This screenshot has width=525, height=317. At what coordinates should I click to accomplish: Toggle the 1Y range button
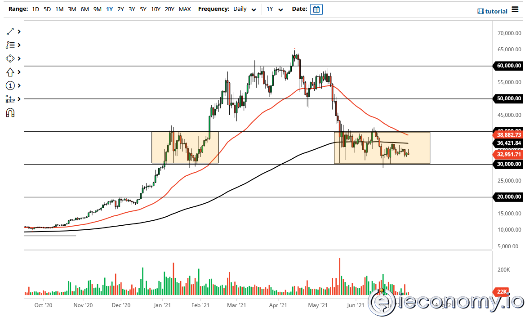point(109,9)
